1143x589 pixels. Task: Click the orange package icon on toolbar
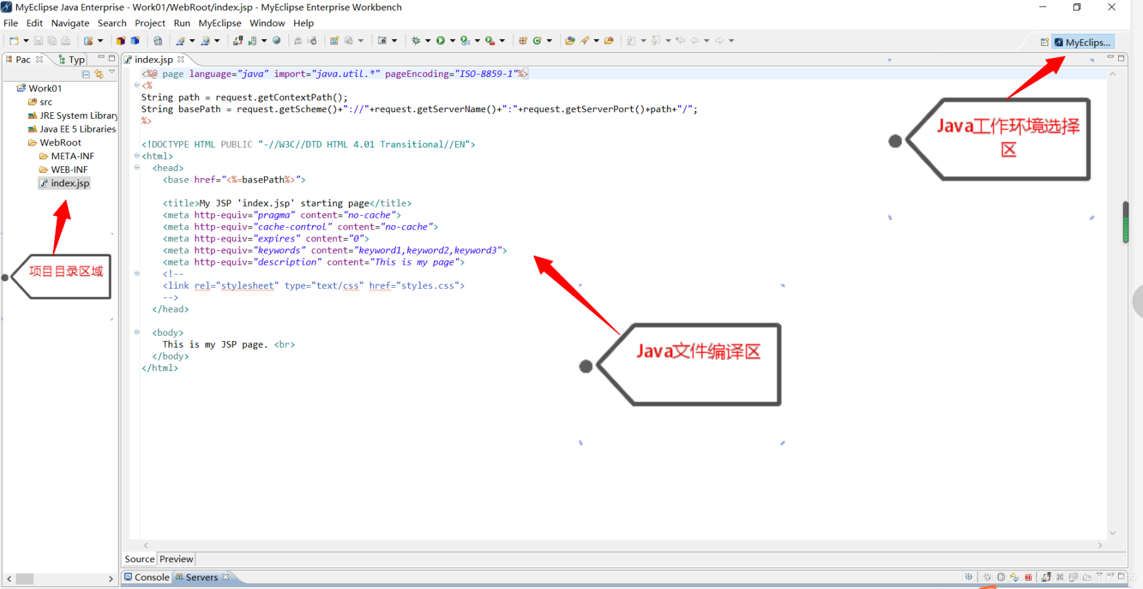(121, 40)
